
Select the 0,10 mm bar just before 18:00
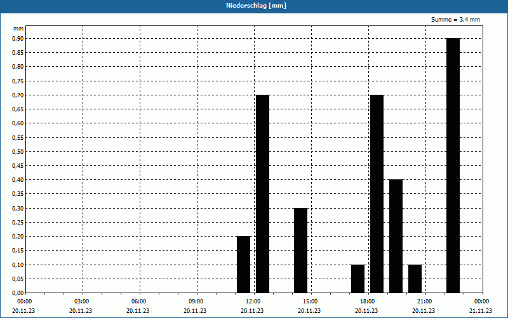click(358, 279)
